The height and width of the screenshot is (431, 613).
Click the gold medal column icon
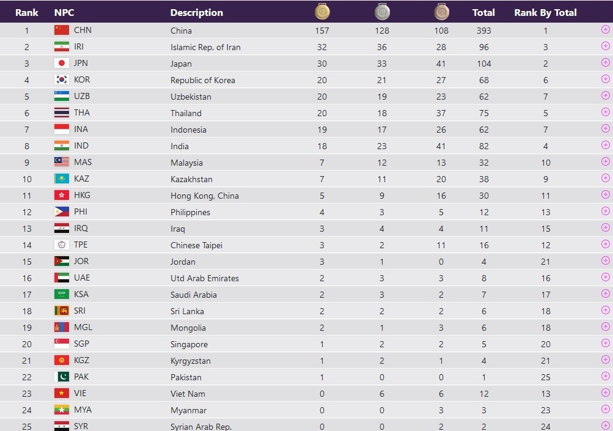point(322,12)
